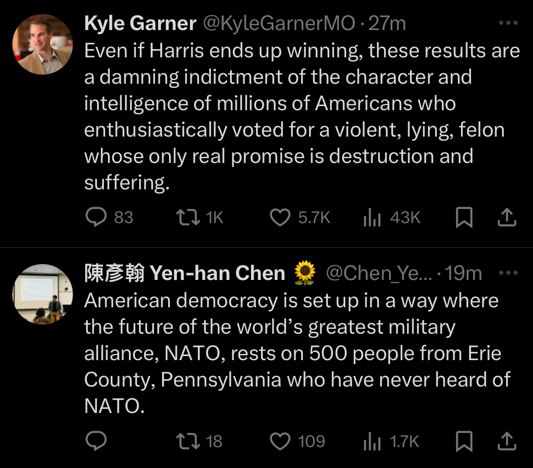Image resolution: width=533 pixels, height=468 pixels.
Task: Bookmark Yen-han Chen's tweet
Action: [464, 441]
